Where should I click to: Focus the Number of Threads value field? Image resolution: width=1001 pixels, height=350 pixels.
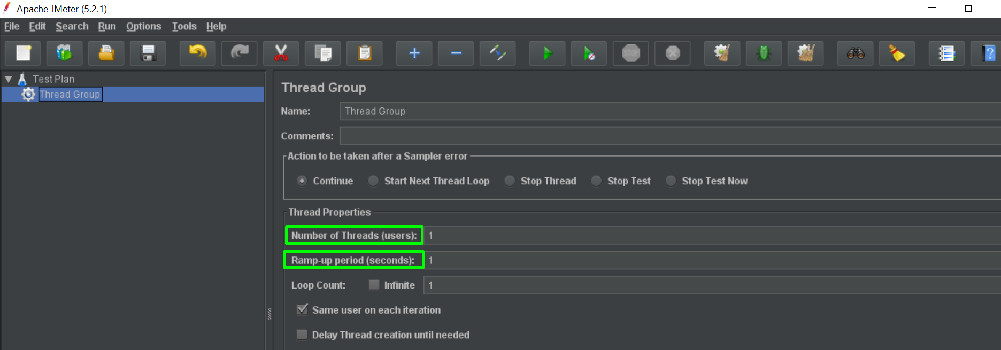[x=712, y=235]
